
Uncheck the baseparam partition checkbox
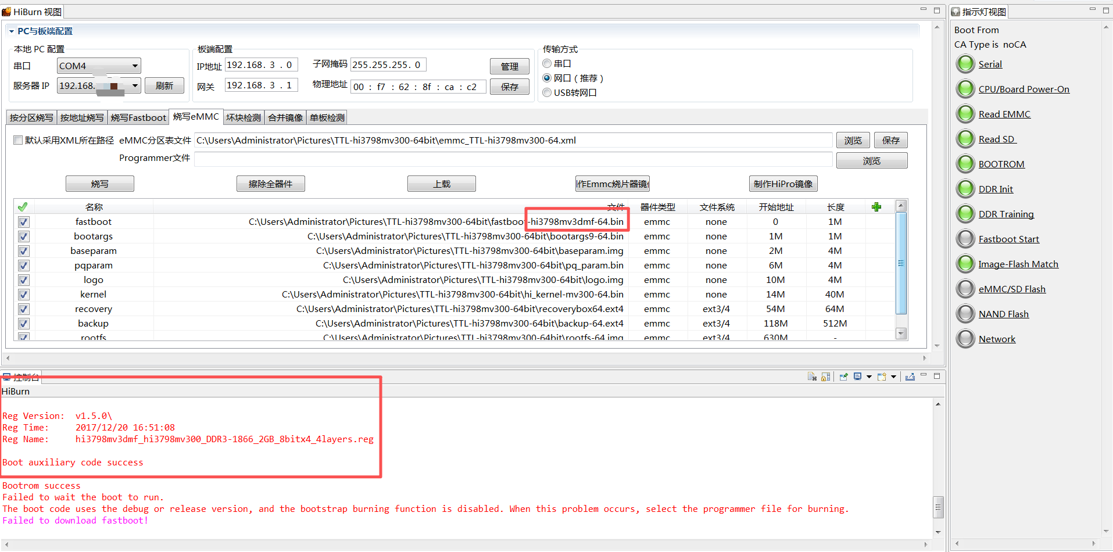pyautogui.click(x=23, y=251)
